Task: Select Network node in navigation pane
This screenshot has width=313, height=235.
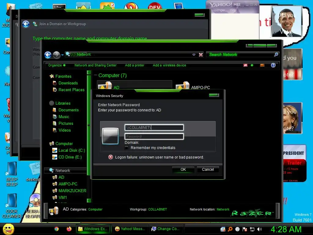Action: [x=63, y=170]
